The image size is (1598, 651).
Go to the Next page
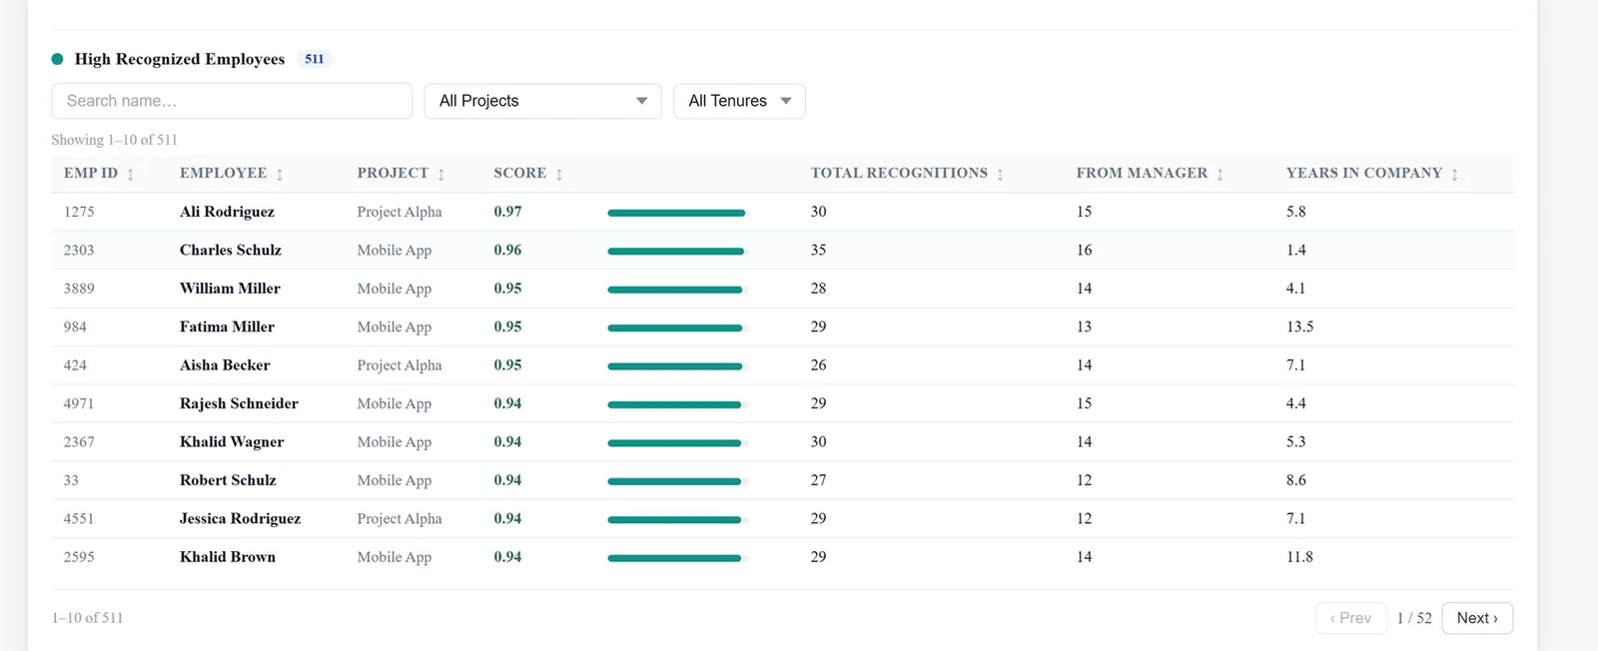[x=1477, y=618]
